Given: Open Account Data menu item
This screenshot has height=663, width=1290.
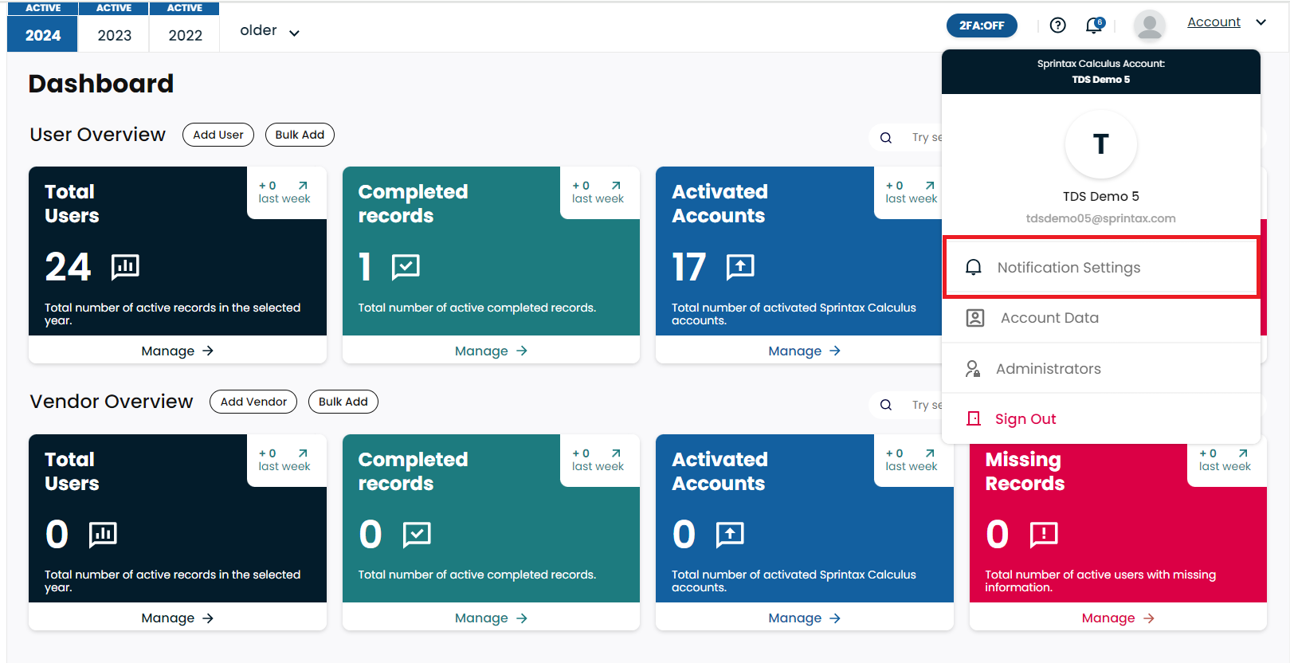Looking at the screenshot, I should click(x=1101, y=318).
